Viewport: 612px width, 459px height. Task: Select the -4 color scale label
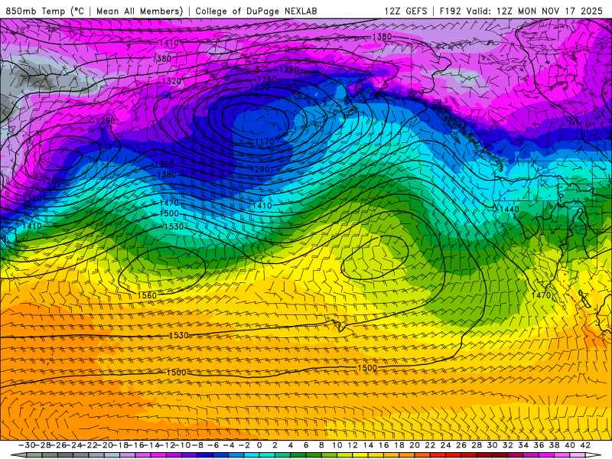pos(229,445)
